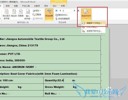Choose Print Documents (打印文档) menu item
Image resolution: width=128 pixels, height=100 pixels.
(93, 27)
